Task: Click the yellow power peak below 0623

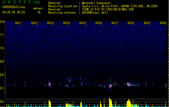Action: (50, 103)
